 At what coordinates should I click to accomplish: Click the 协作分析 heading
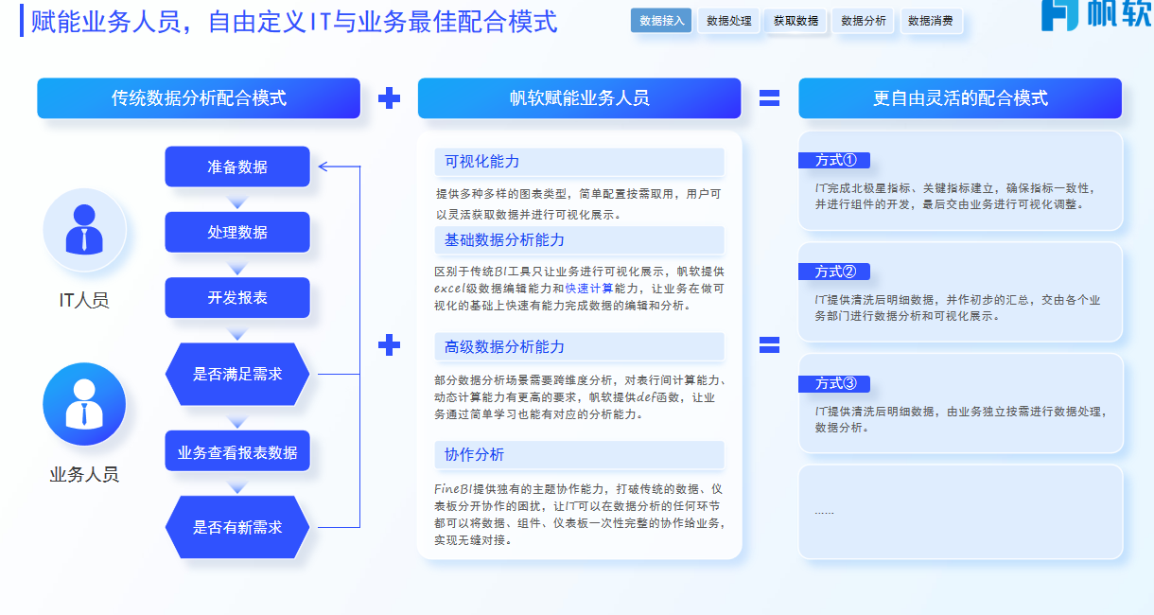click(x=579, y=455)
